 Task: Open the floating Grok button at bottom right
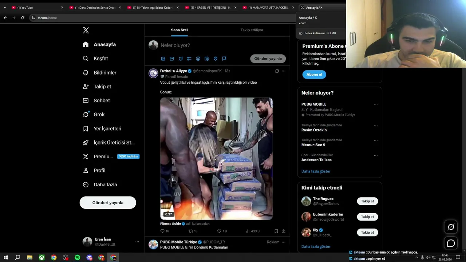451,227
